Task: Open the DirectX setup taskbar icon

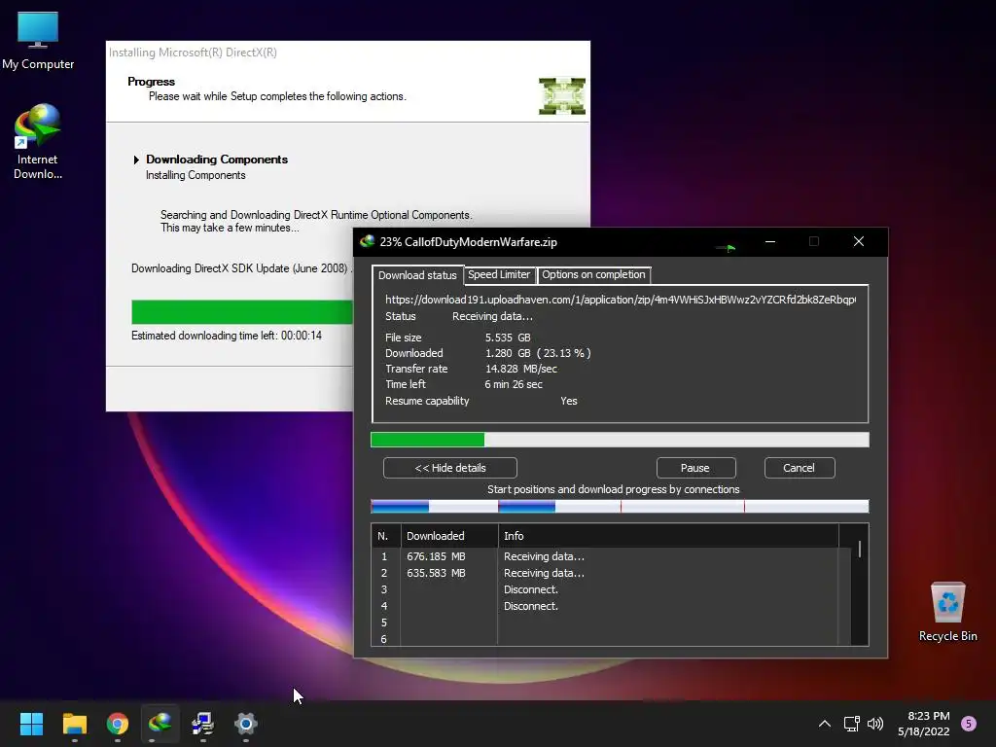Action: [x=202, y=724]
